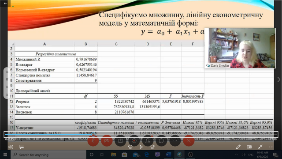Open closed captions and subtitles menu
Viewport: 282px width, 159px height.
[x=22, y=147]
